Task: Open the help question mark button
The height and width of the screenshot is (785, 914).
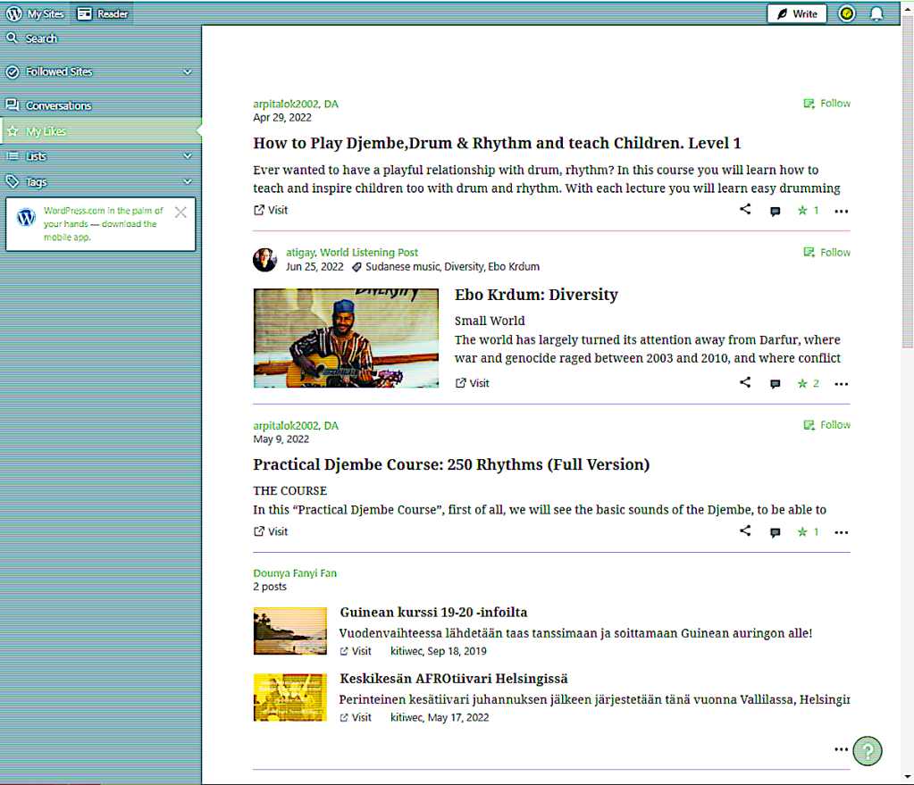Action: point(867,750)
